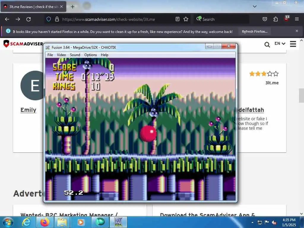
Task: Dismiss the Firefox refresh notification bar
Action: click(297, 31)
